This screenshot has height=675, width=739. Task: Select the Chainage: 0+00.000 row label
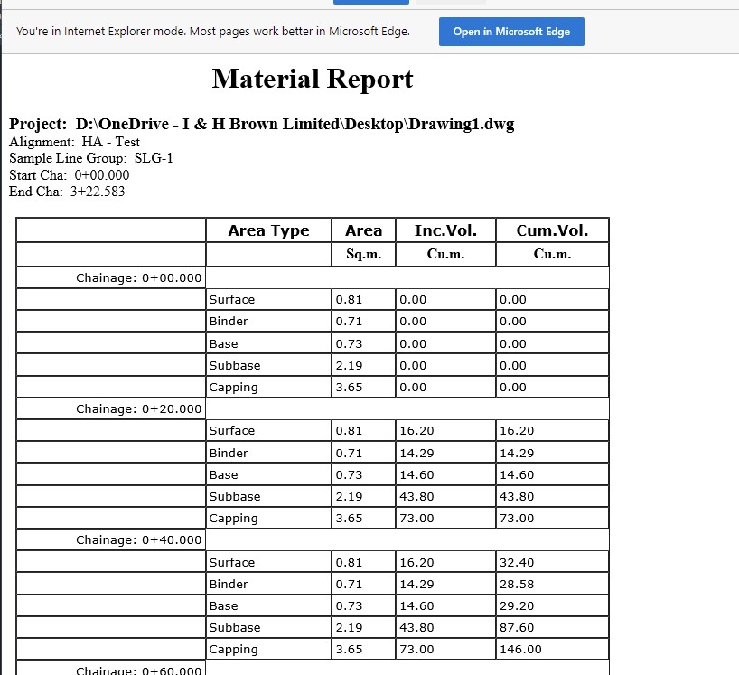pos(138,277)
